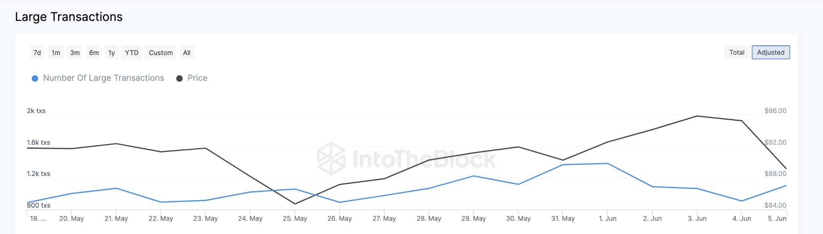Hide the Price line via its legend label
This screenshot has height=234, width=823.
point(197,78)
